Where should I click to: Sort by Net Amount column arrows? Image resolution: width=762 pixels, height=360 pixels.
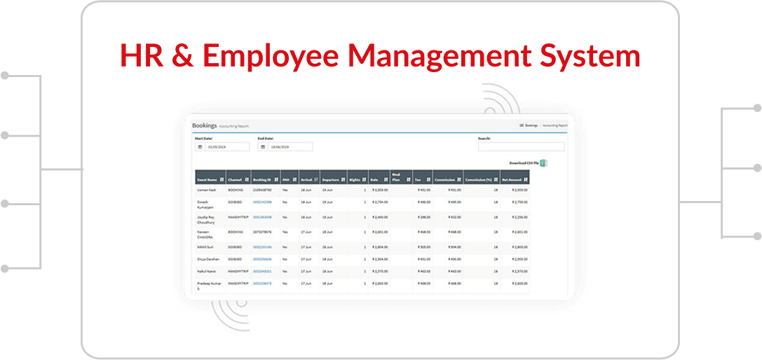click(525, 180)
